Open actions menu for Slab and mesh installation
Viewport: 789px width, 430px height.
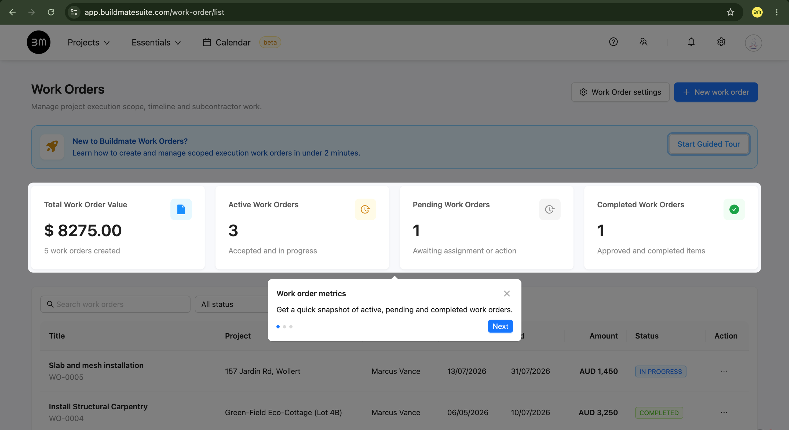coord(724,371)
